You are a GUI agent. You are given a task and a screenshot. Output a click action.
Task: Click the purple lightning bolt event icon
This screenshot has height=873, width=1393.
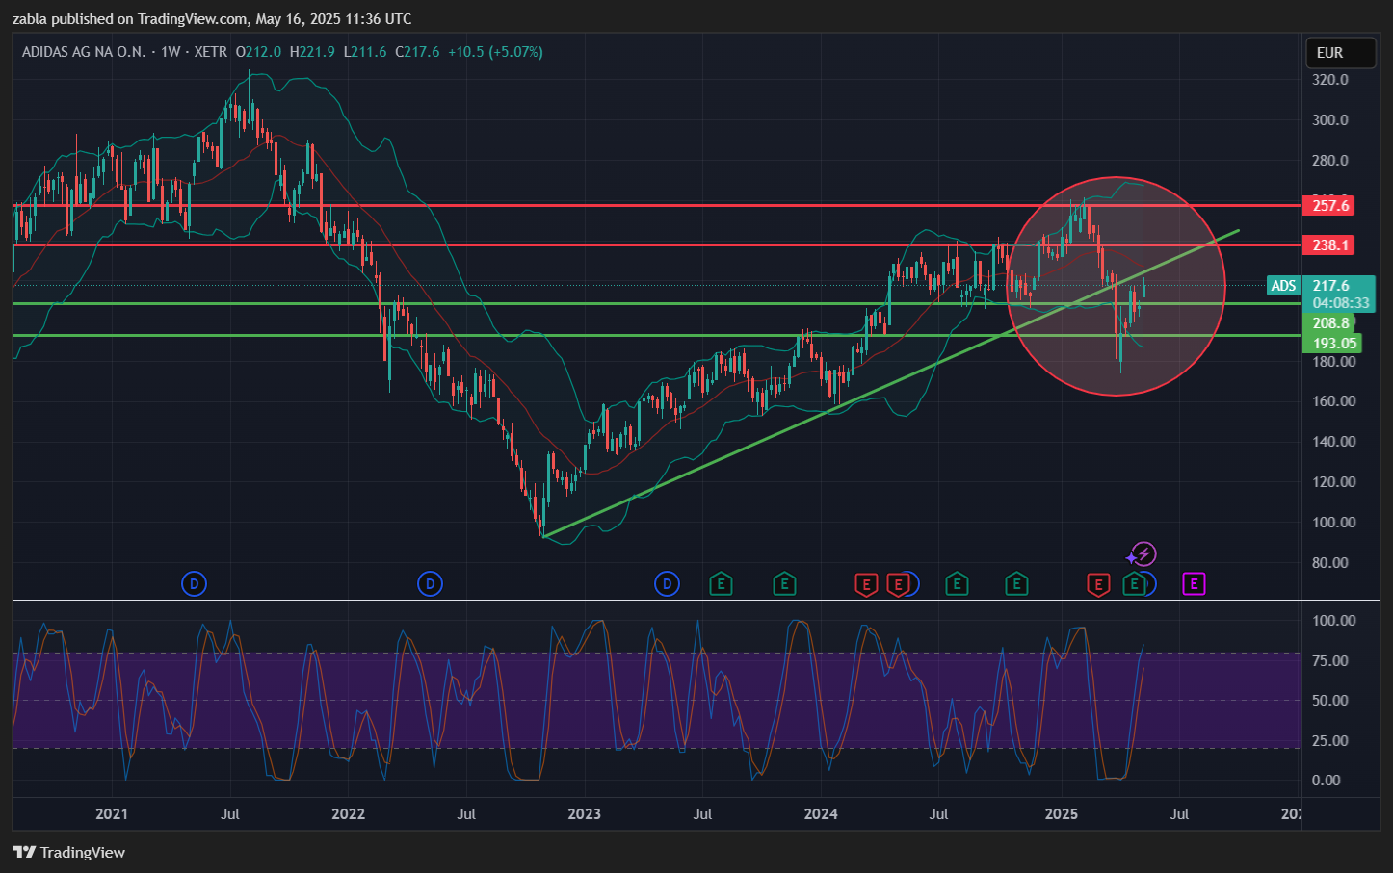pyautogui.click(x=1143, y=554)
